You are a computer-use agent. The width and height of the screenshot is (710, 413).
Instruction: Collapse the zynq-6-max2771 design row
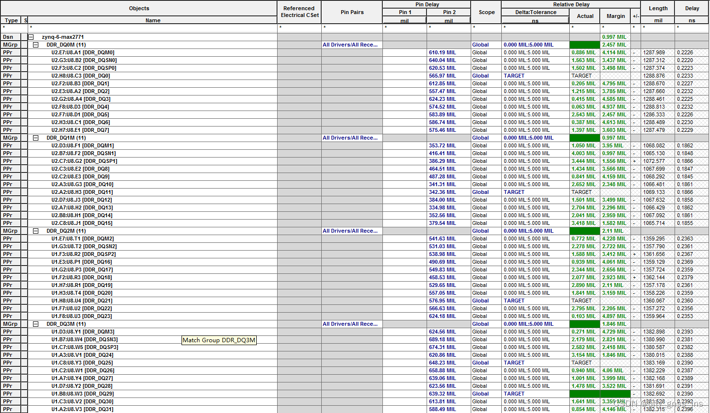click(x=31, y=37)
